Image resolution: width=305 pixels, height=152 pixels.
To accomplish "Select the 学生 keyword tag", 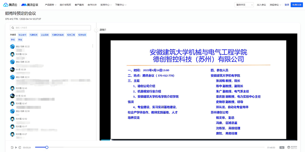I will tap(20, 39).
